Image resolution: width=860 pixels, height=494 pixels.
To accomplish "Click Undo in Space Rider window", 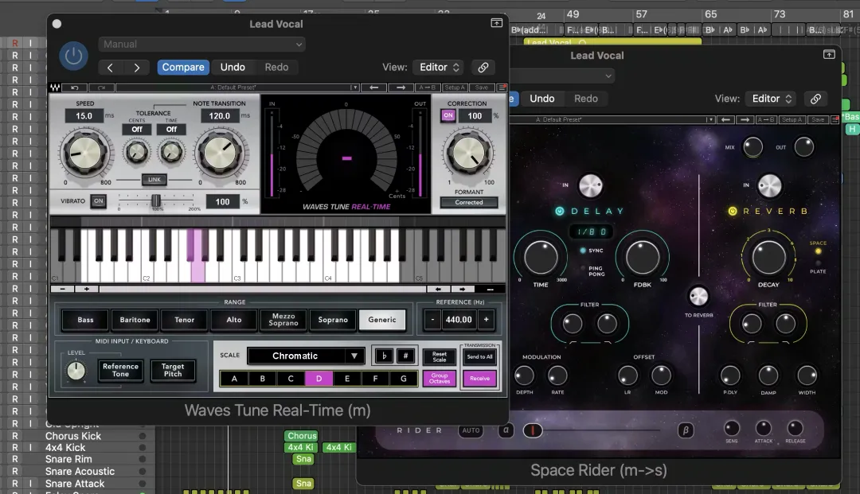I will coord(542,99).
